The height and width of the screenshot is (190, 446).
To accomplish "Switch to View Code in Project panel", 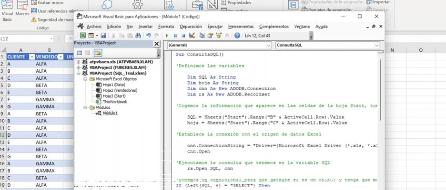I will (79, 52).
